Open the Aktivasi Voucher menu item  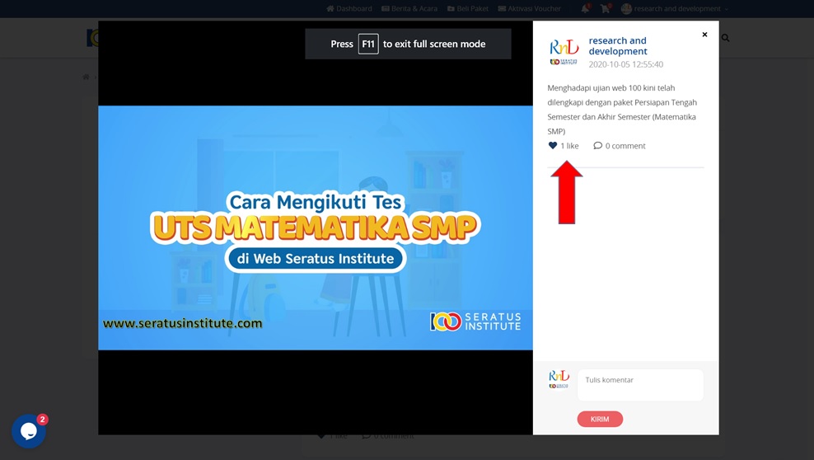(x=530, y=8)
